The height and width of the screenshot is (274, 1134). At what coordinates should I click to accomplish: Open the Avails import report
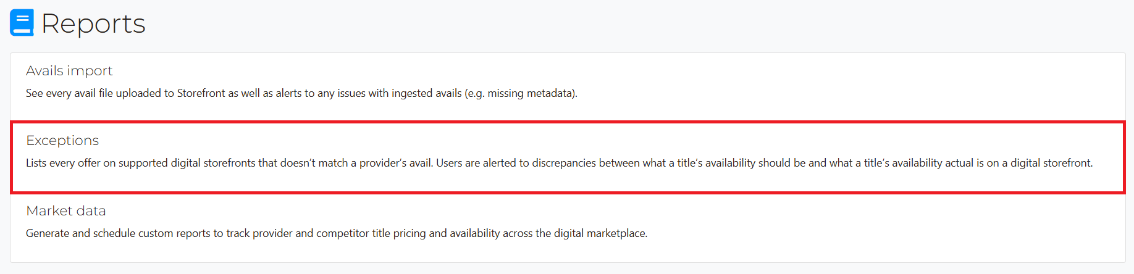click(x=69, y=71)
